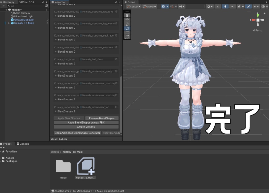The image size is (269, 193).
Task: Select the Hand (View) tool
Action: coord(127,15)
